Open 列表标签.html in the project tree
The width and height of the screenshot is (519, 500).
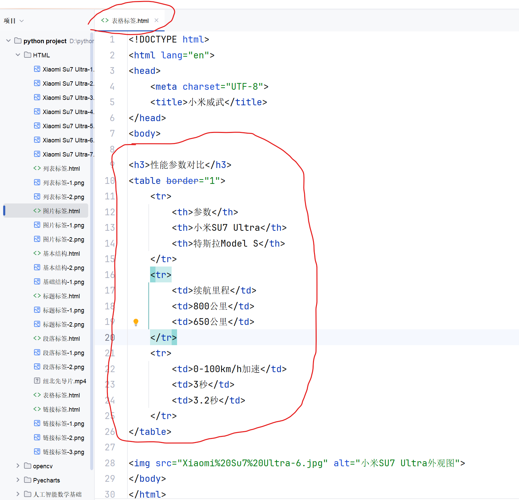click(x=57, y=168)
